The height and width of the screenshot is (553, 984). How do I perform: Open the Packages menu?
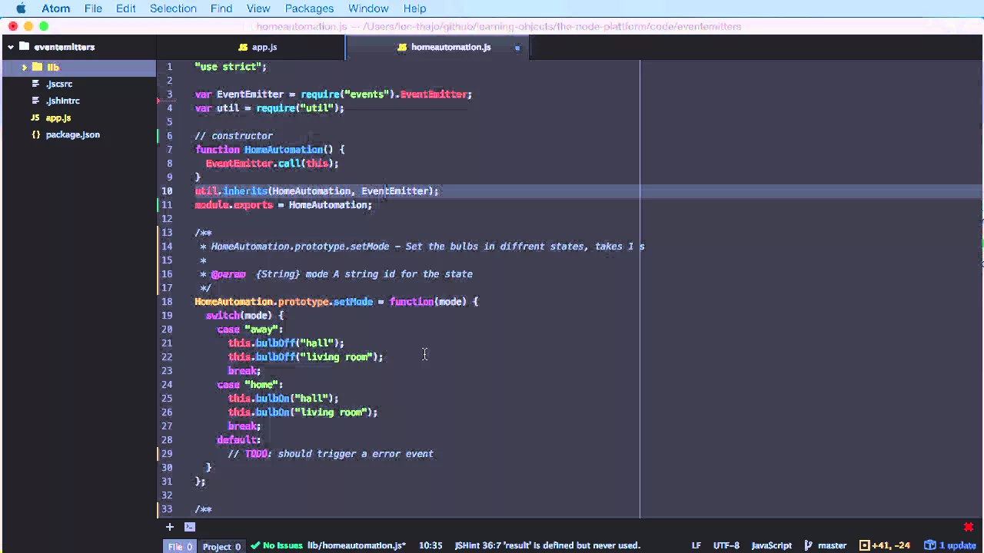tap(309, 8)
